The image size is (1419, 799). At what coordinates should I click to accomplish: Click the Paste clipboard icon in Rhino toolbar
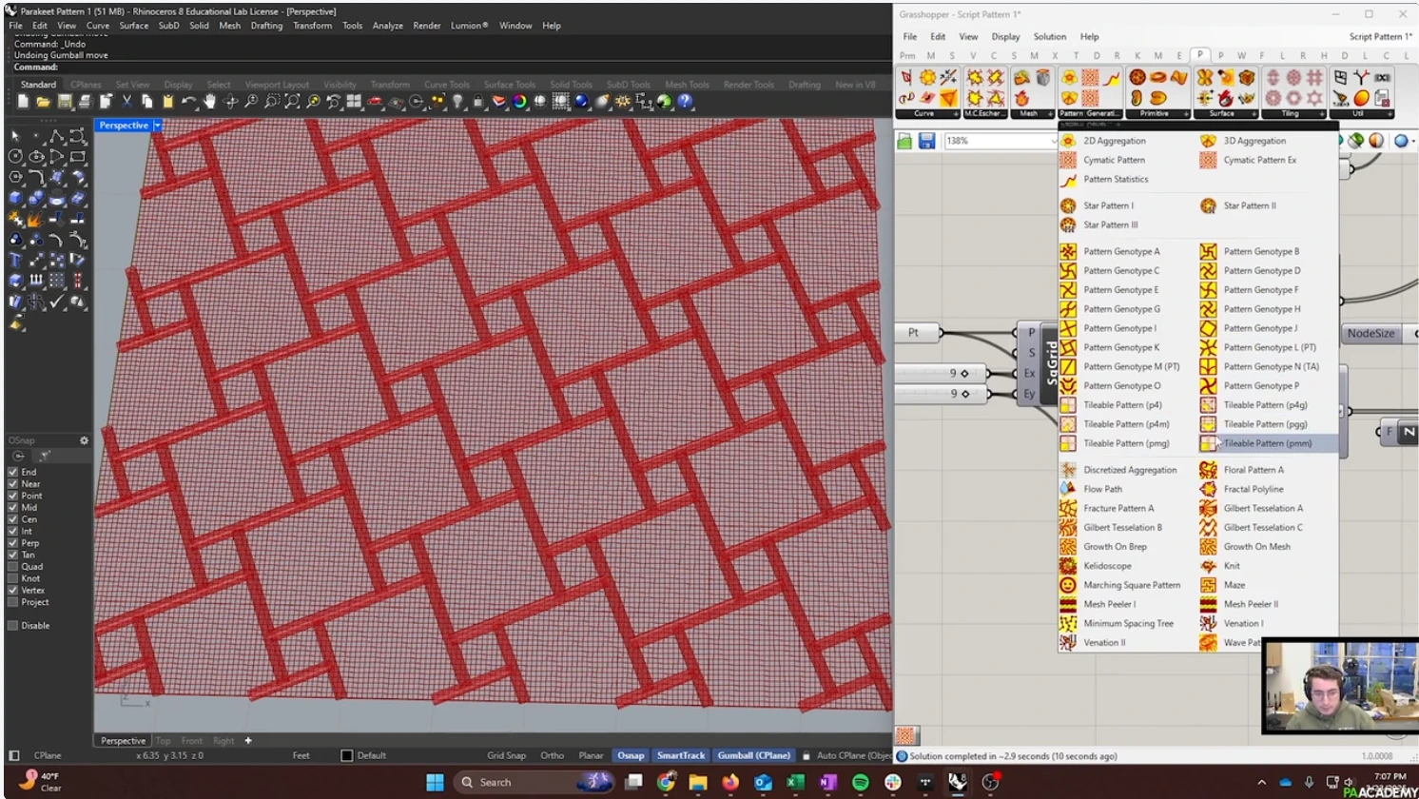point(167,102)
